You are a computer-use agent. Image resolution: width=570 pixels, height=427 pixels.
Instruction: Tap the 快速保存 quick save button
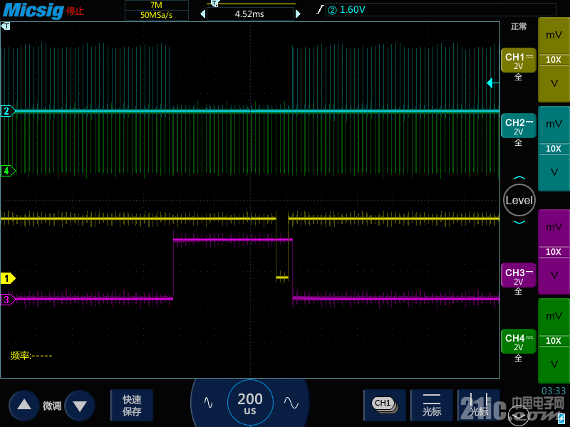(132, 405)
